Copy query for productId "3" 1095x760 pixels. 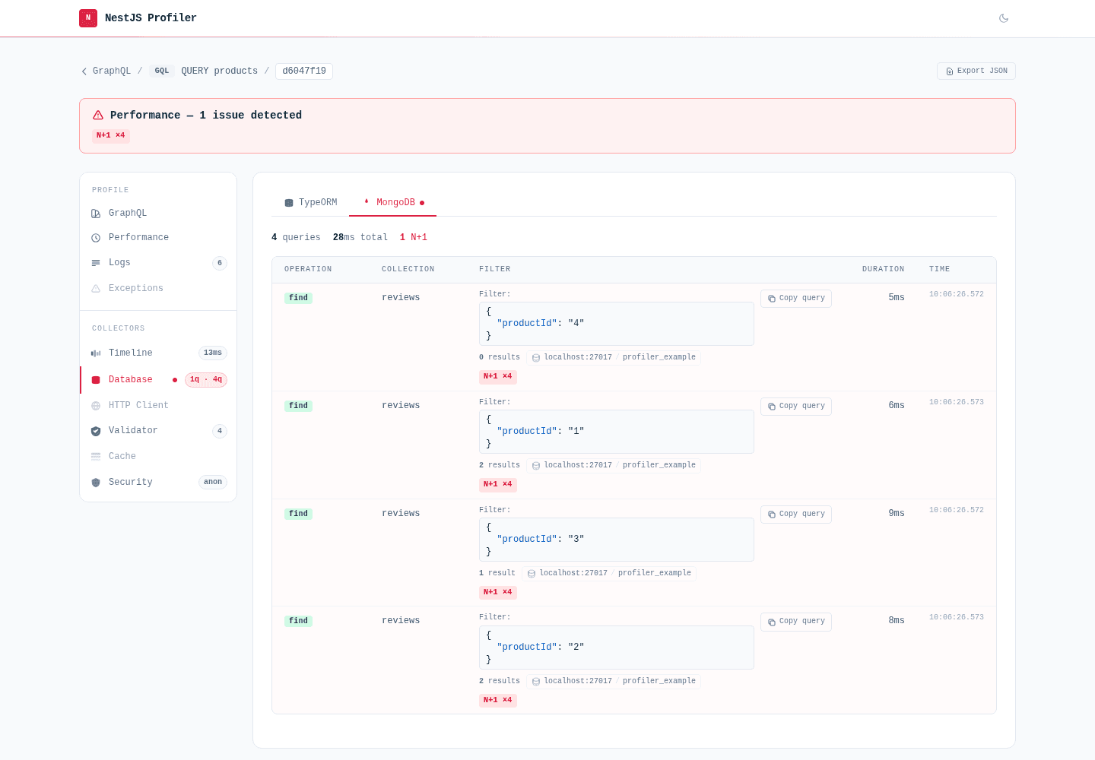coord(796,515)
